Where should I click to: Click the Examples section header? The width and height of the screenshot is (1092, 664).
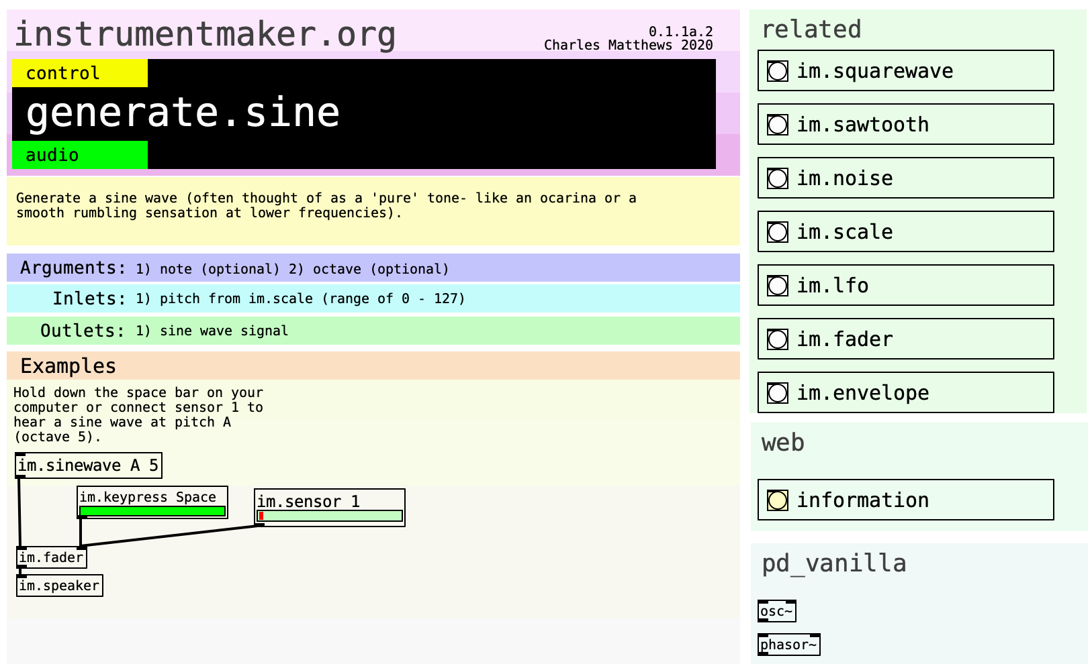pos(373,366)
